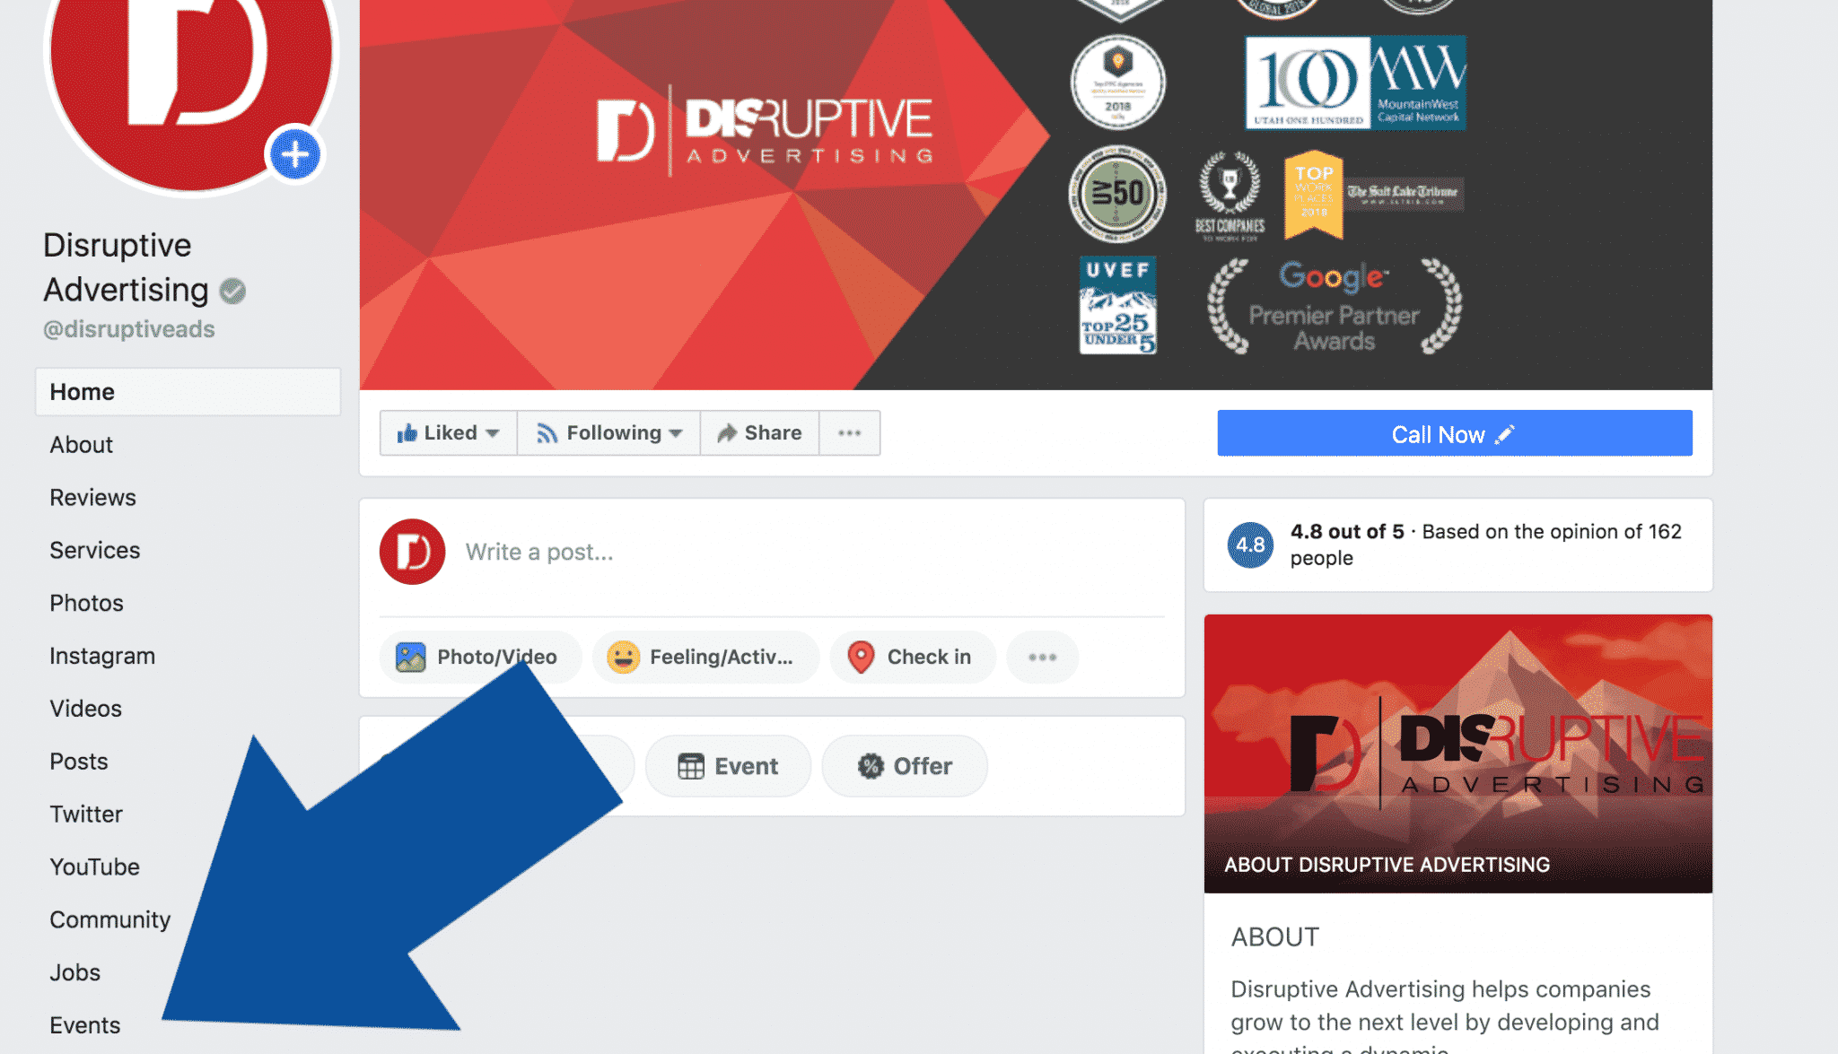
Task: Open more page actions ellipsis dropdown
Action: pyautogui.click(x=850, y=432)
